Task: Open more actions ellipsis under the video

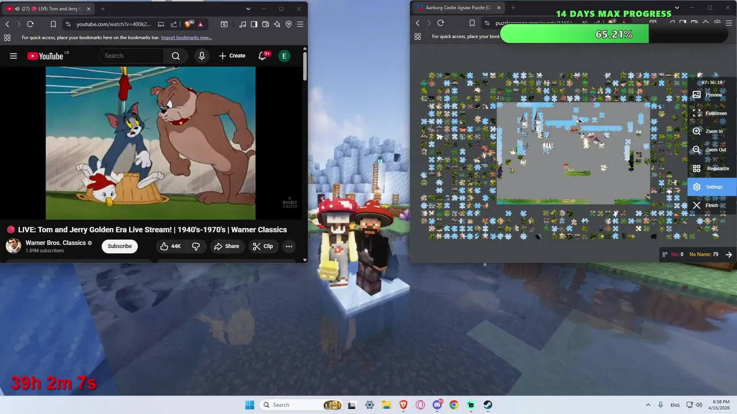Action: (x=288, y=246)
